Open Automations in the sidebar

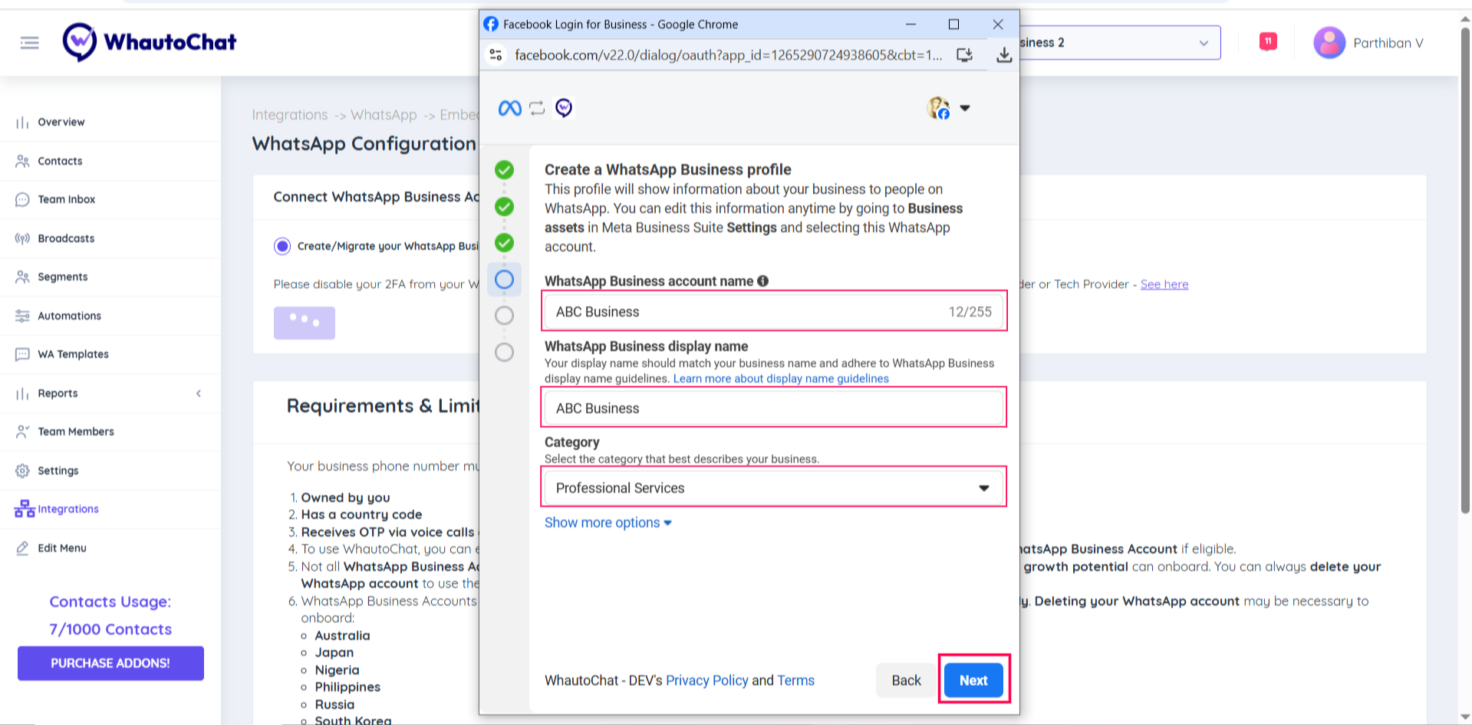click(x=69, y=316)
